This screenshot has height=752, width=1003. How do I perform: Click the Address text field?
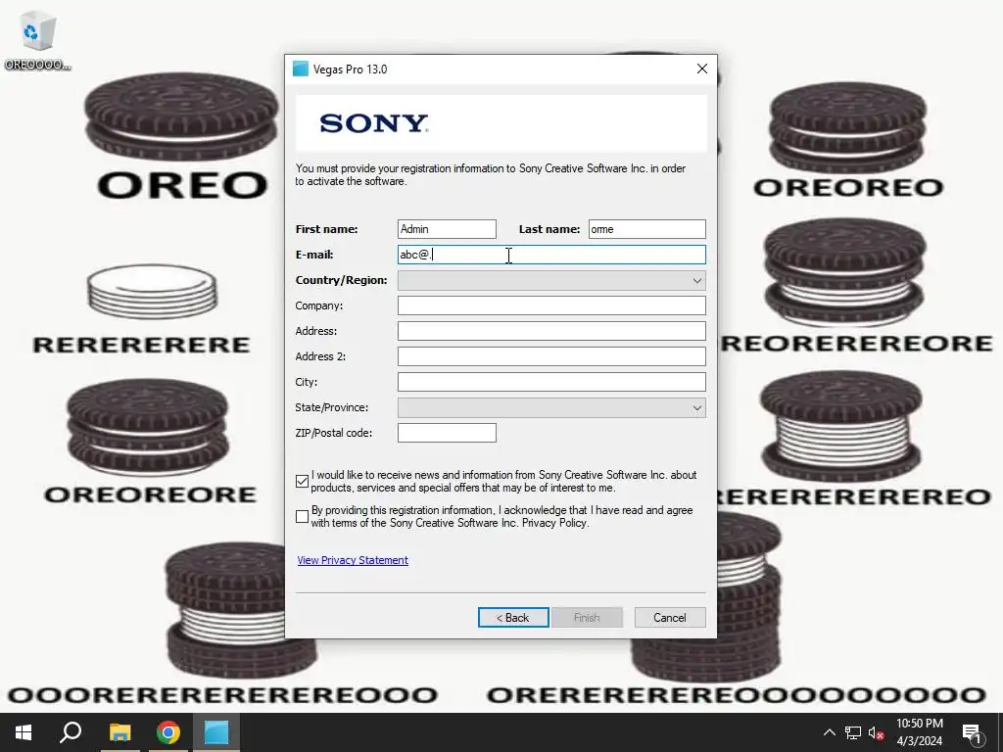tap(551, 331)
